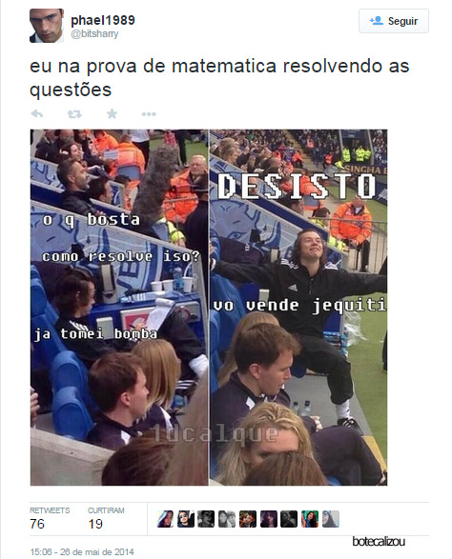Image resolution: width=452 pixels, height=559 pixels.
Task: Click the fourth liker avatar
Action: coord(227,519)
